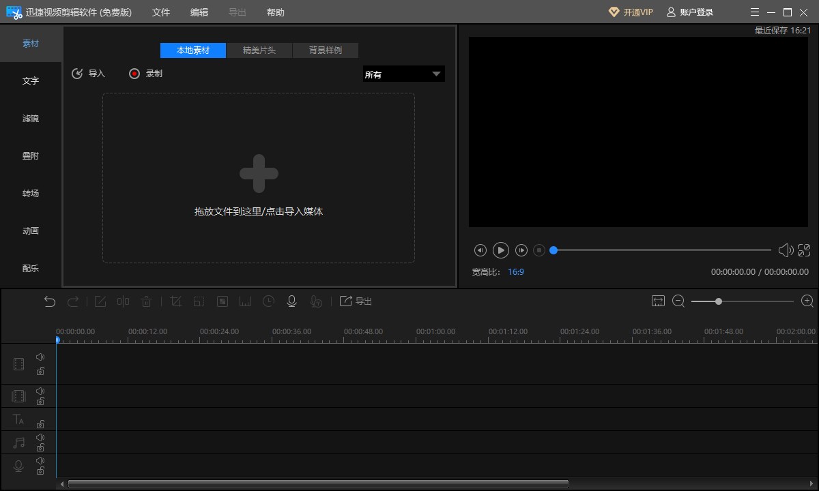The width and height of the screenshot is (819, 491).
Task: Click the preview volume speaker icon
Action: coord(785,250)
